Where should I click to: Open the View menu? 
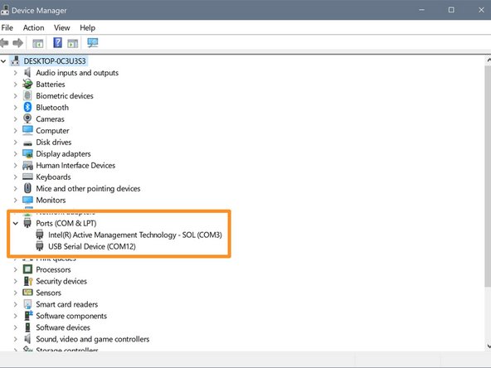tap(62, 28)
